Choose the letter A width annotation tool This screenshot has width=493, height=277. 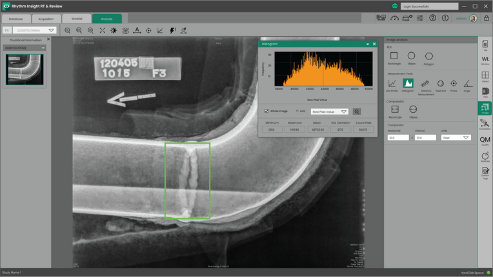coord(137,30)
